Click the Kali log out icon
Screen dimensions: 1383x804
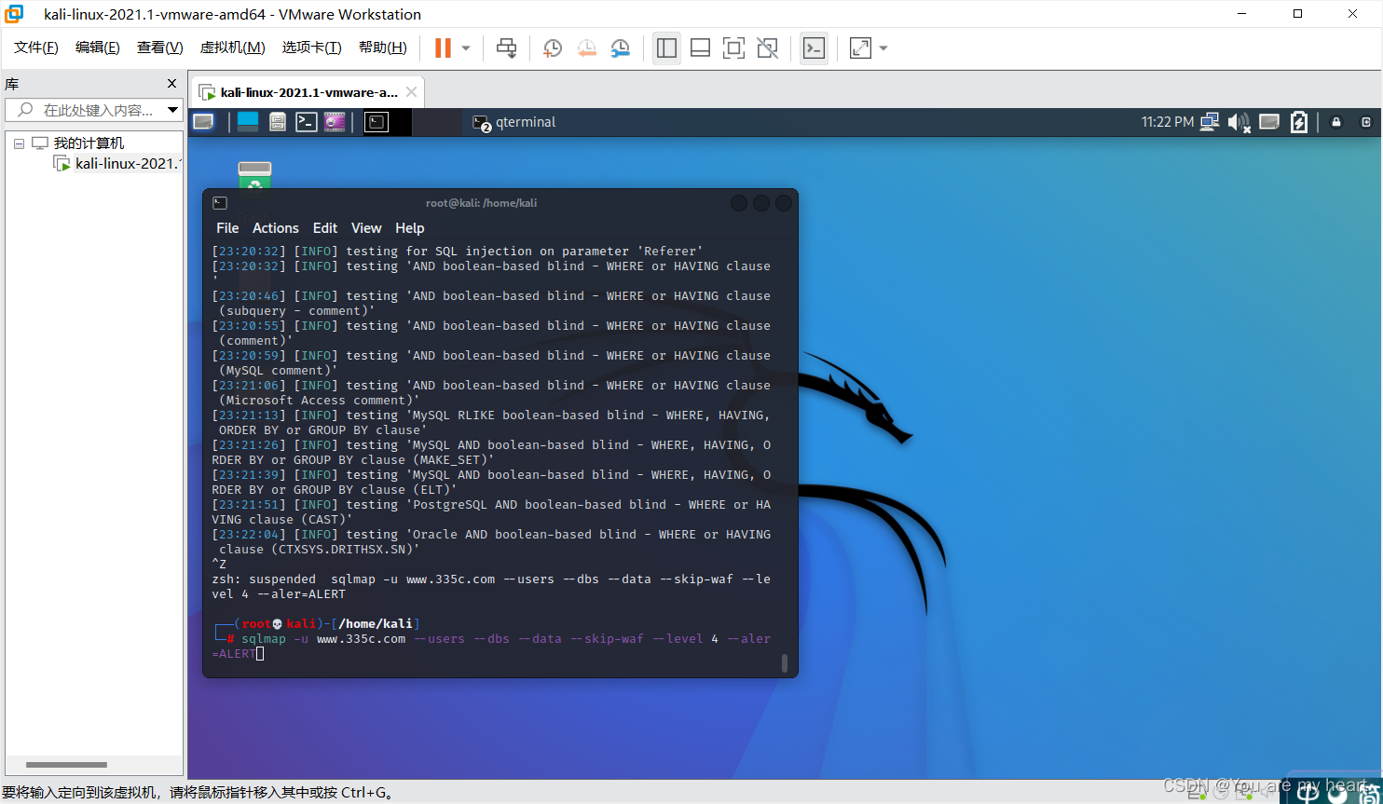tap(1366, 122)
